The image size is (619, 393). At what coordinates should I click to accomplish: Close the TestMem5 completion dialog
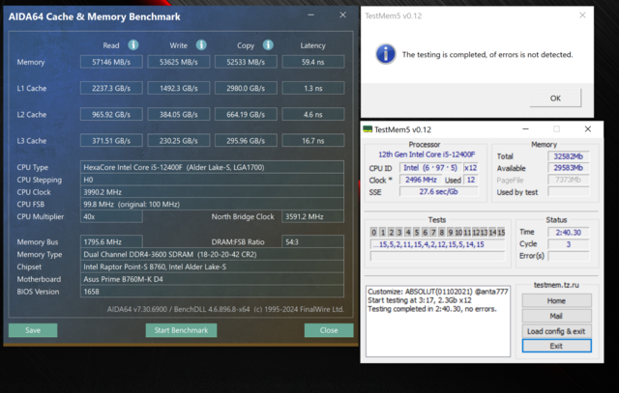[581, 15]
